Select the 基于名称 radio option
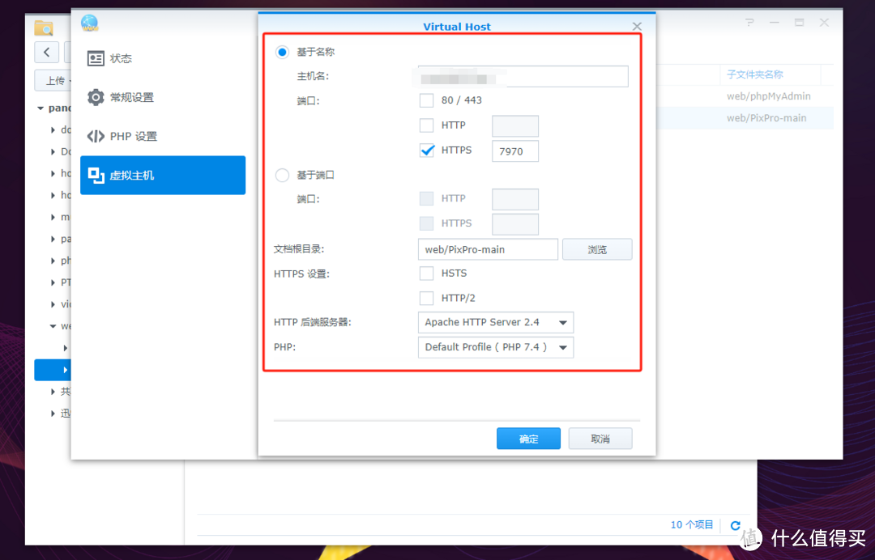The width and height of the screenshot is (875, 560). point(283,53)
